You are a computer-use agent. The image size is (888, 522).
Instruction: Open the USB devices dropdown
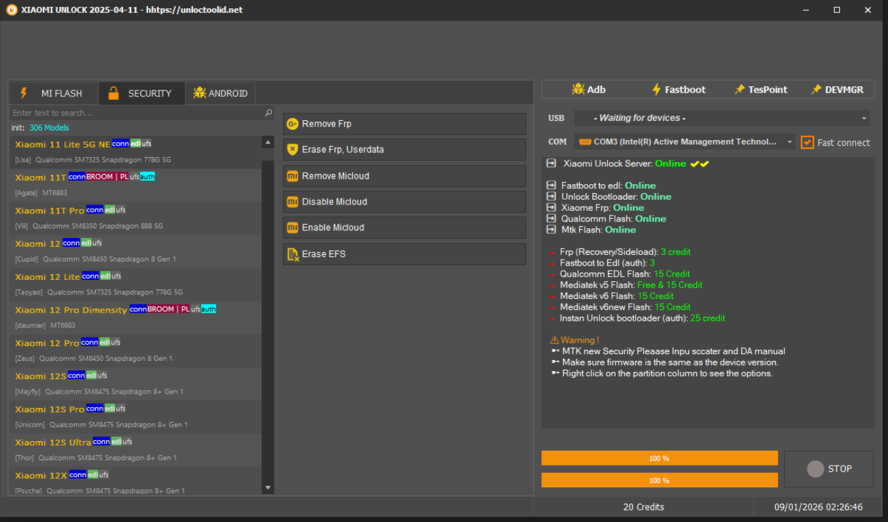point(722,118)
